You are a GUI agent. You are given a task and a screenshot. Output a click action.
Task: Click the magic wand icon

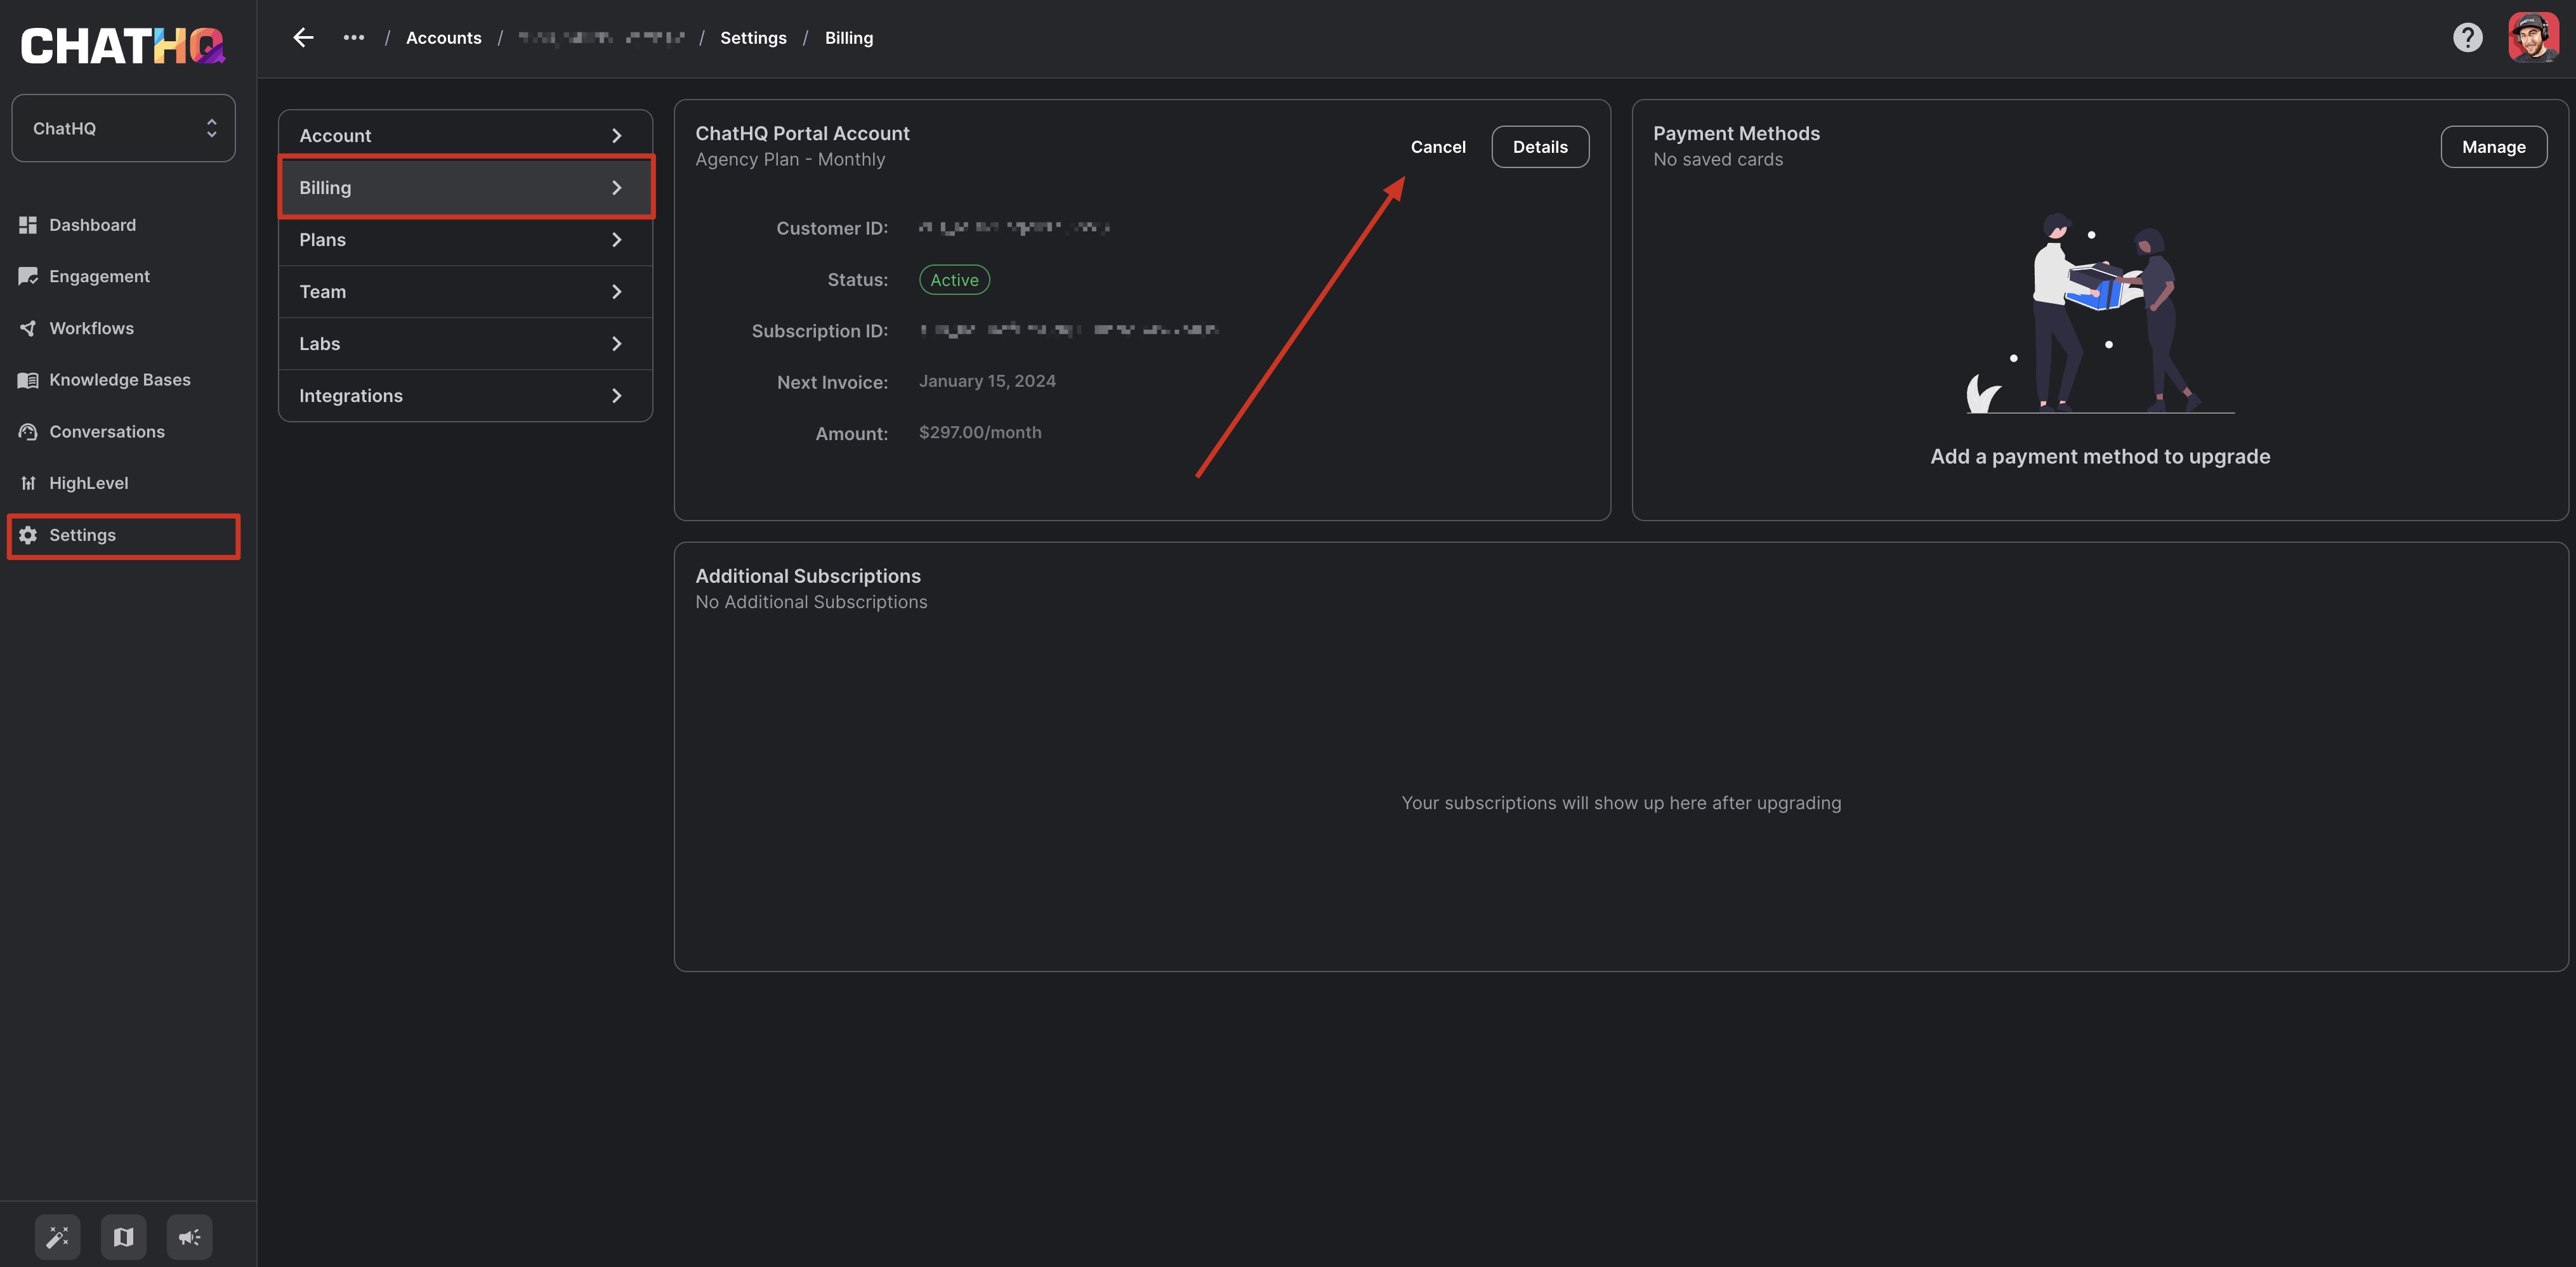point(58,1237)
